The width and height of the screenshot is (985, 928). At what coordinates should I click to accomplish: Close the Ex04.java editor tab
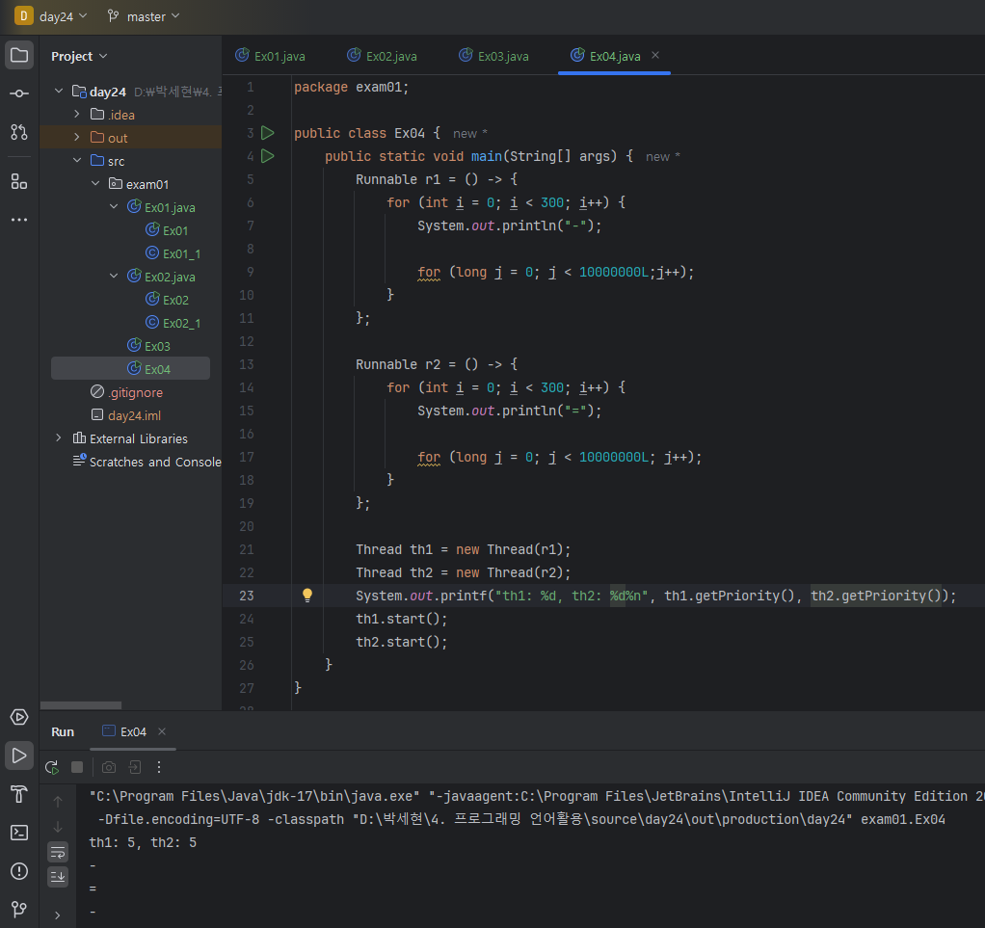[655, 56]
